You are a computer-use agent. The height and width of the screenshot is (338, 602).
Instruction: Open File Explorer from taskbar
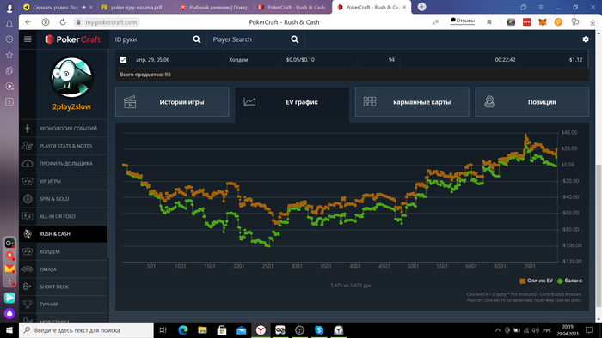tap(202, 330)
